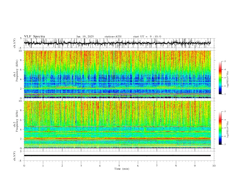
Task: Click the ch.1 frequency tick "6"
Action: tap(21, 70)
